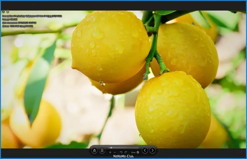This screenshot has height=159, width=247.
Task: Go to the previous image
Action: pyautogui.click(x=145, y=150)
